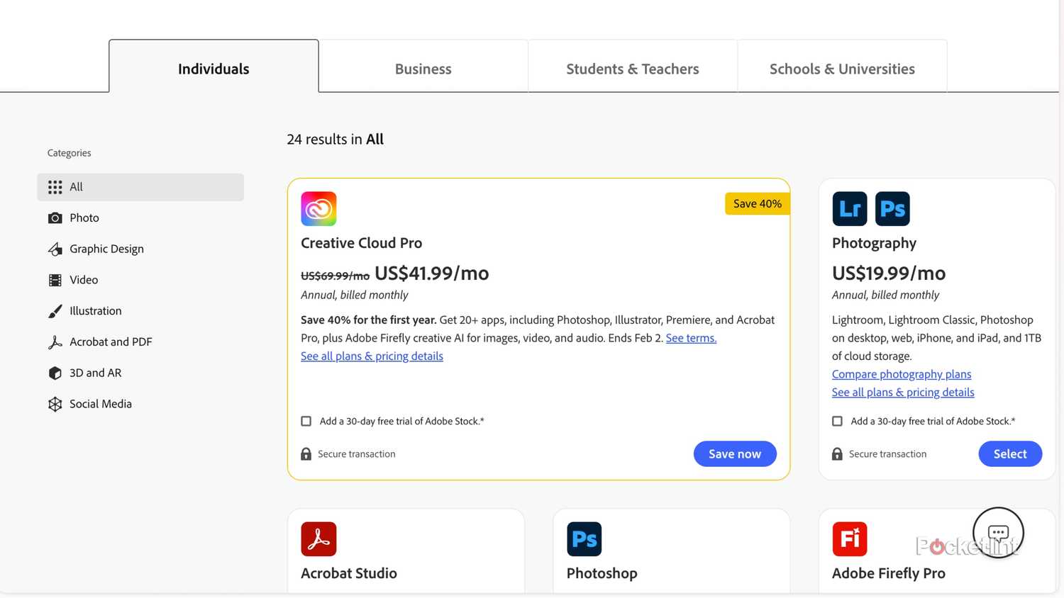Click the Adobe Firefly Fi icon
This screenshot has height=598, width=1064.
[x=849, y=538]
